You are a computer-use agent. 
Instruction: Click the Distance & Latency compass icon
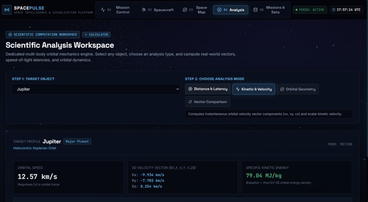point(190,89)
